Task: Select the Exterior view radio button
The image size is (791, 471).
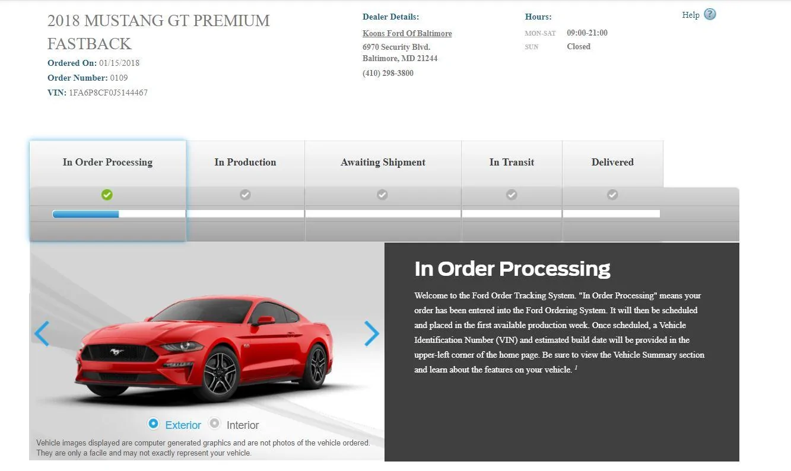Action: (x=153, y=424)
